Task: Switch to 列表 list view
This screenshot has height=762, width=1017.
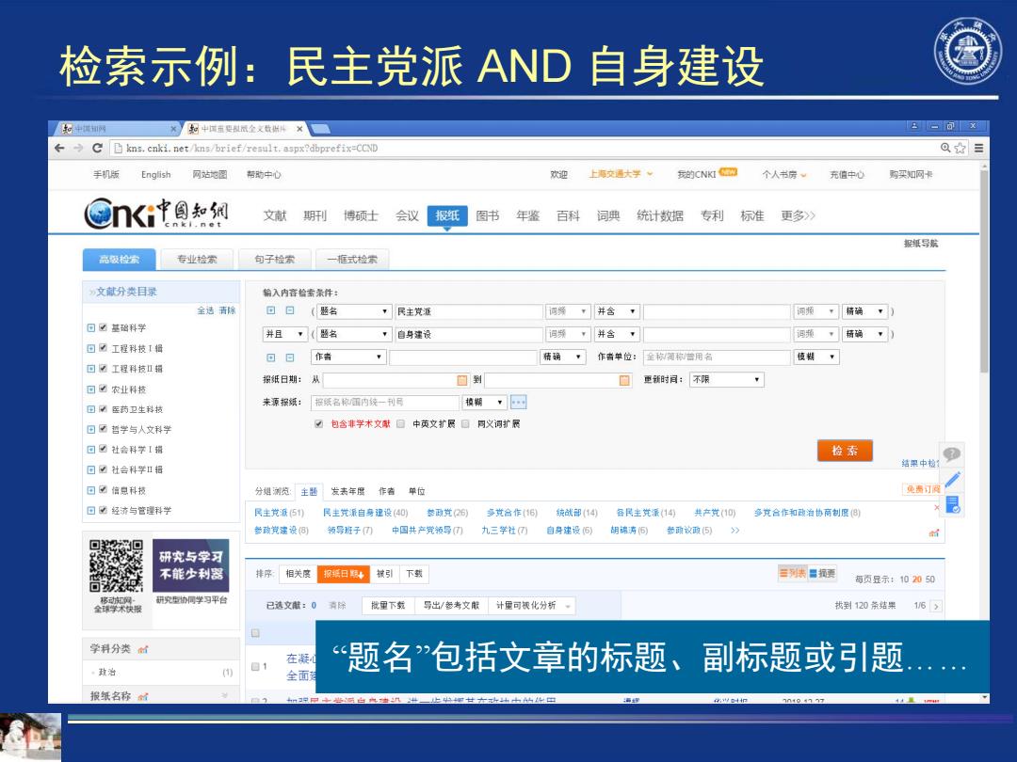Action: coord(793,574)
